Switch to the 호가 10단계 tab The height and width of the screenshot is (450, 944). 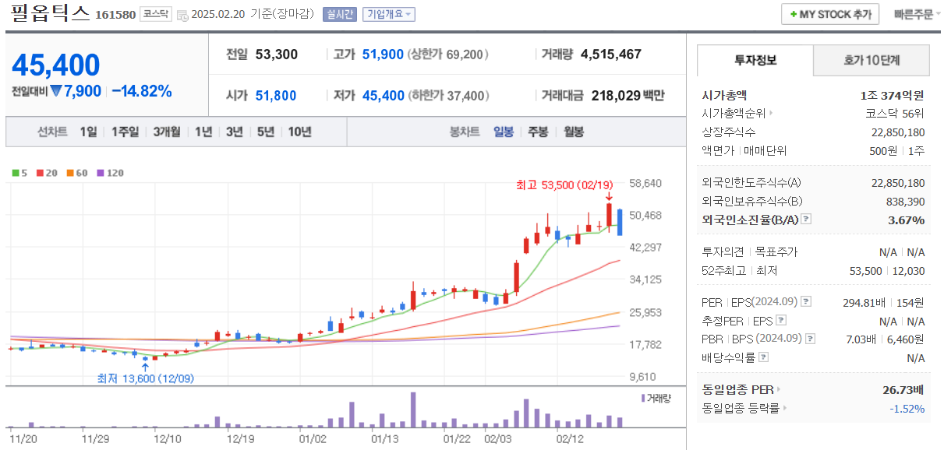click(871, 59)
